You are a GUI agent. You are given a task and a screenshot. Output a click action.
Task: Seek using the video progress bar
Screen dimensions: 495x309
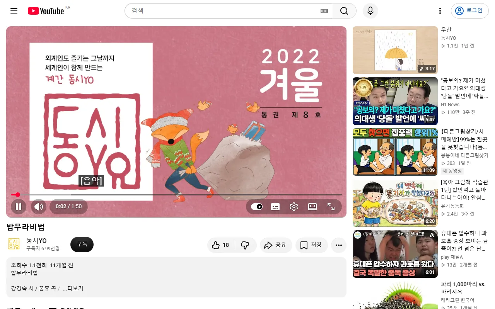pyautogui.click(x=176, y=195)
